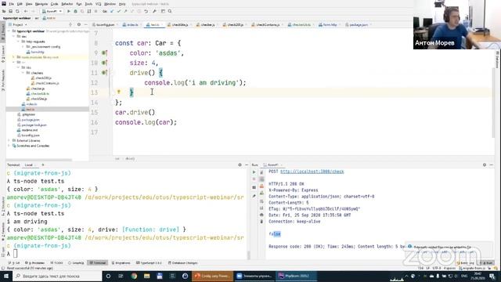Viewport: 501px width, 282px height.
Task: Collapse the http-requests folder
Action: point(19,42)
